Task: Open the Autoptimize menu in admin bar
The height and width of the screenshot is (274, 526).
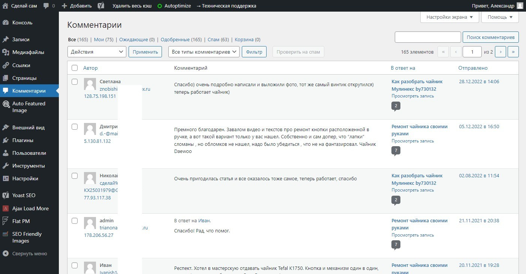Action: point(174,6)
